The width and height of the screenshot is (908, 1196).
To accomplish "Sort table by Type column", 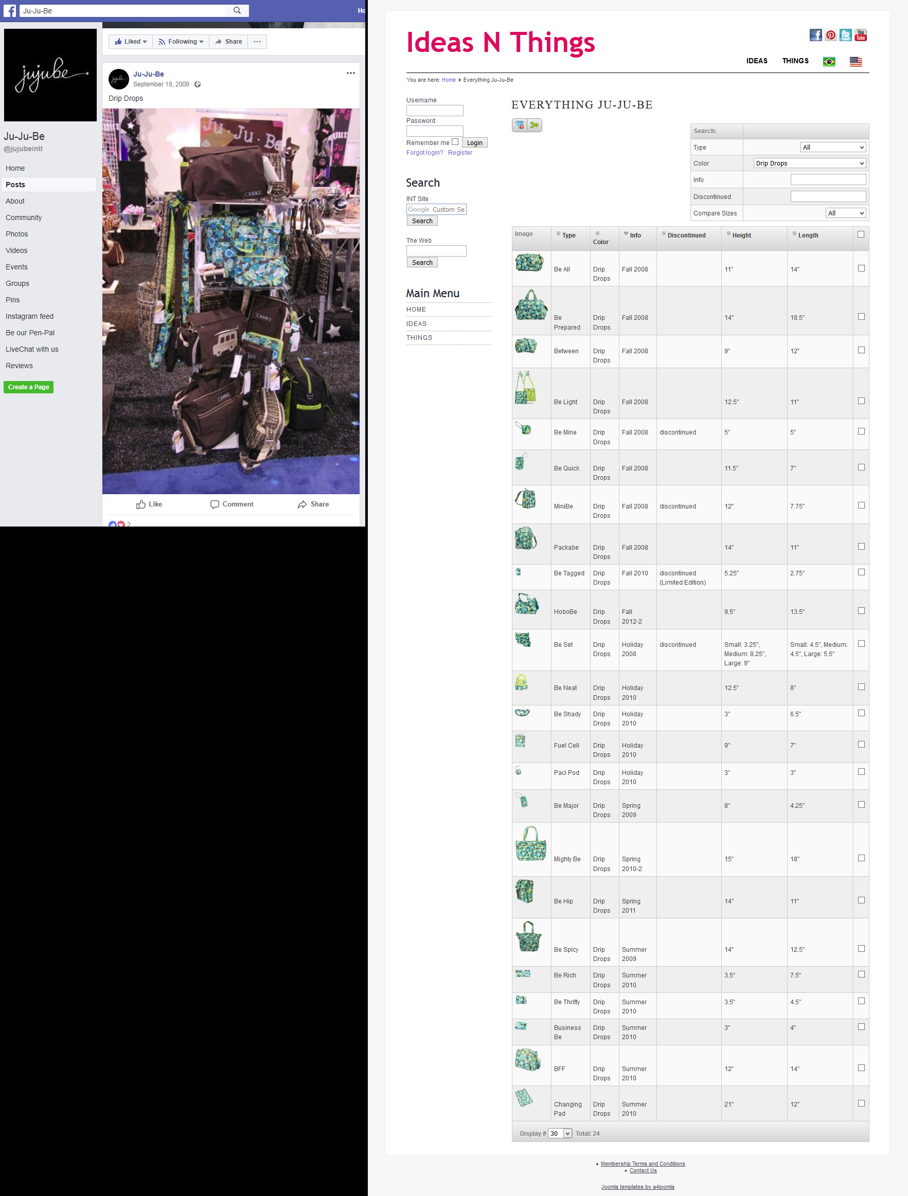I will click(x=568, y=235).
